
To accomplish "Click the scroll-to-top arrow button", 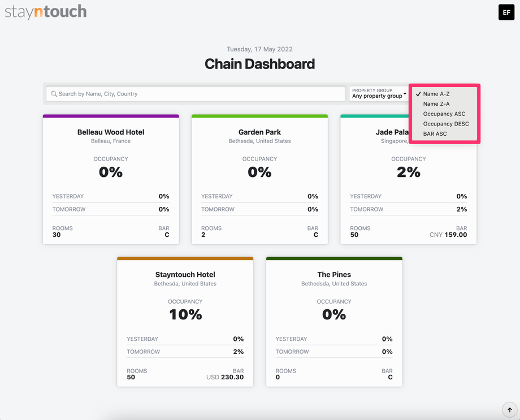I will pyautogui.click(x=510, y=410).
